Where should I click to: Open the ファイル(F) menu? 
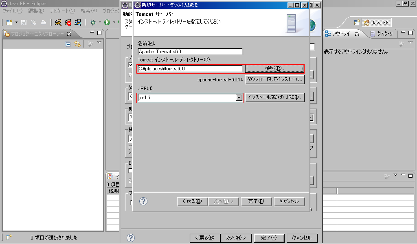13,11
